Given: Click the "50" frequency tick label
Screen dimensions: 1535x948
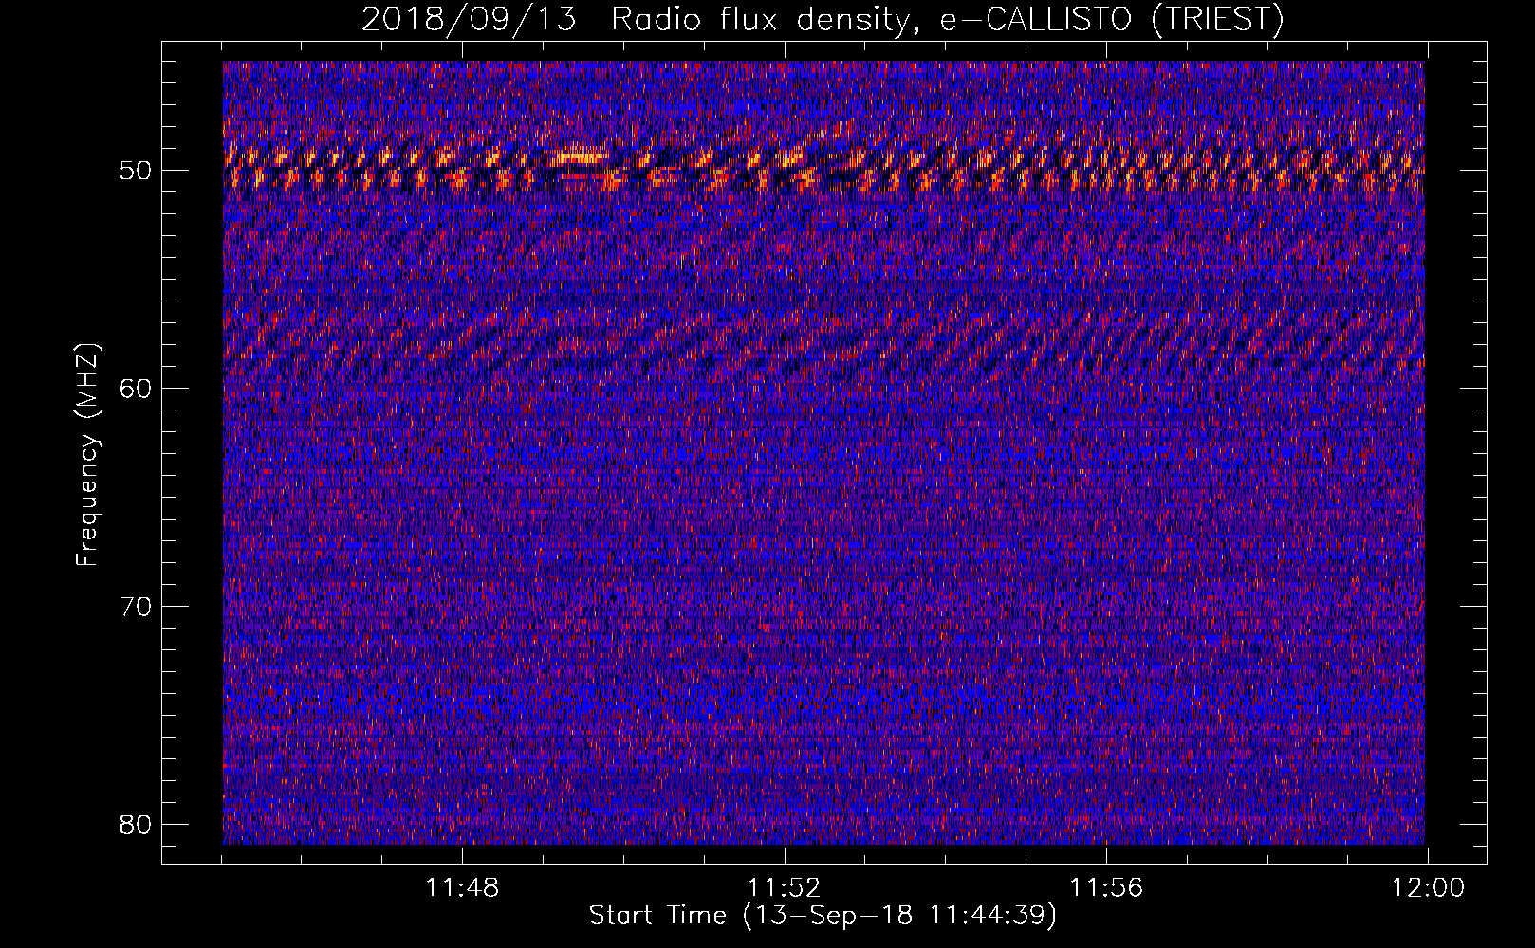Looking at the screenshot, I should coord(137,172).
